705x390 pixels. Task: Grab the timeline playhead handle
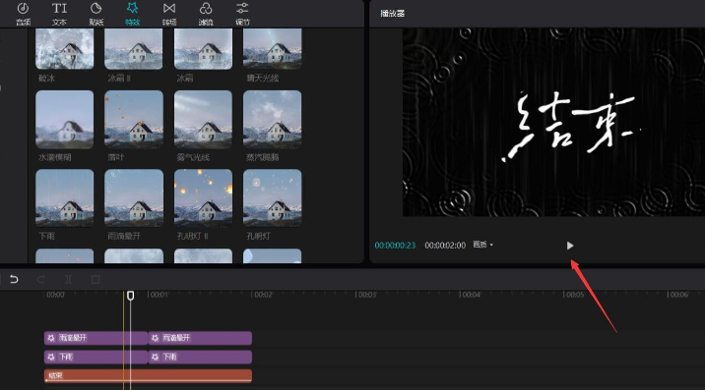point(130,296)
